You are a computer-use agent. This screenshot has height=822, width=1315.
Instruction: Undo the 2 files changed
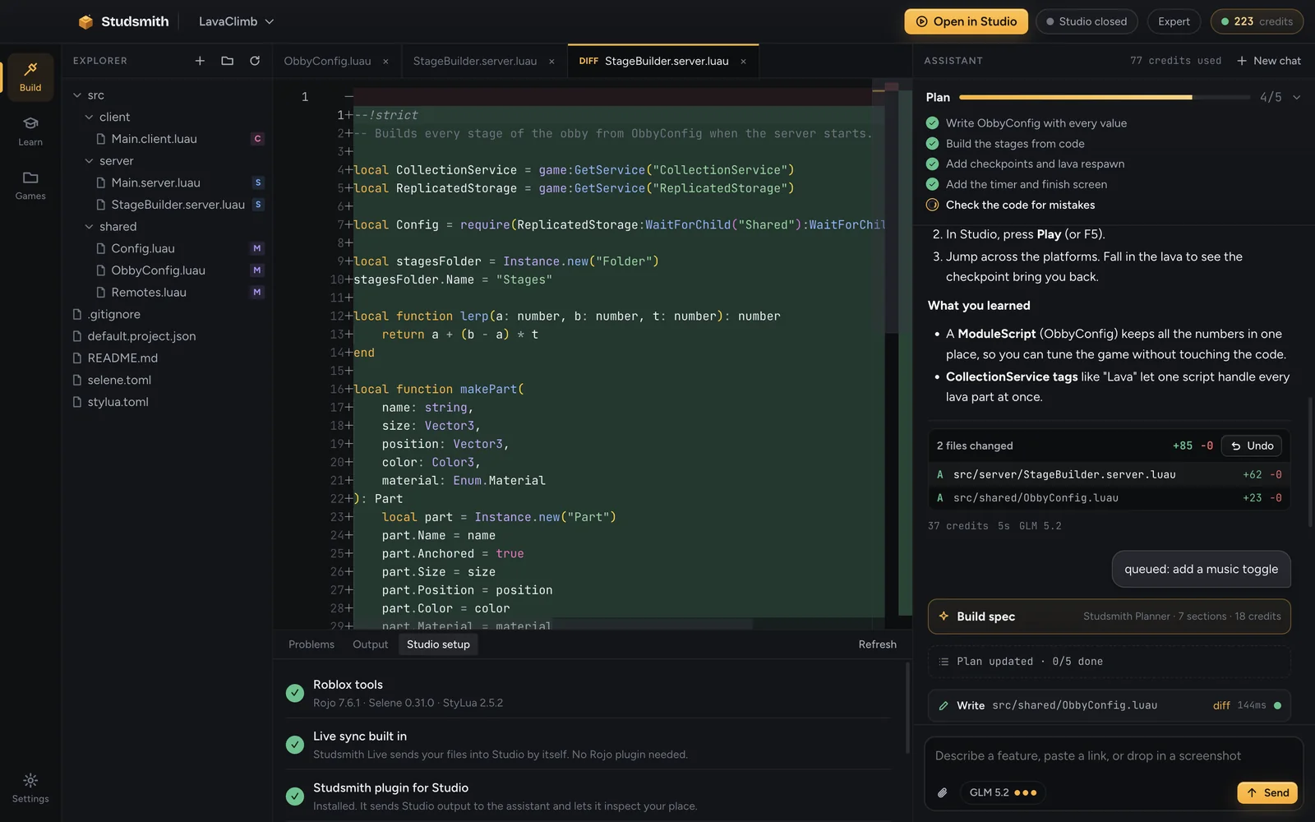(1252, 446)
